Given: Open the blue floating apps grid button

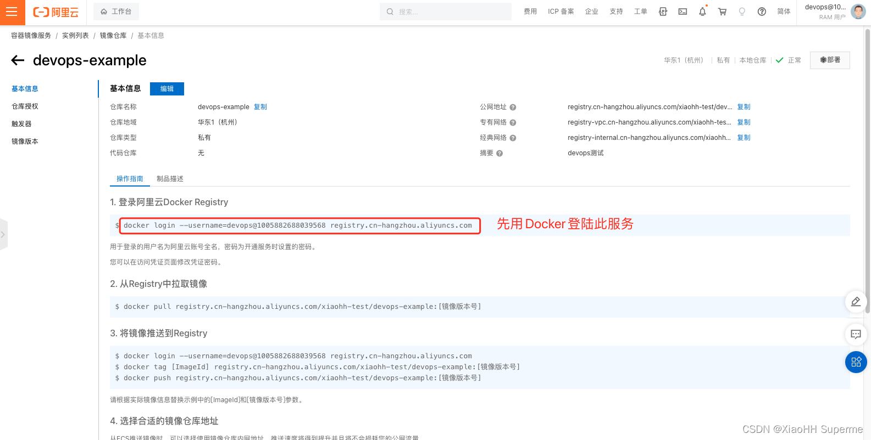Looking at the screenshot, I should coord(856,362).
